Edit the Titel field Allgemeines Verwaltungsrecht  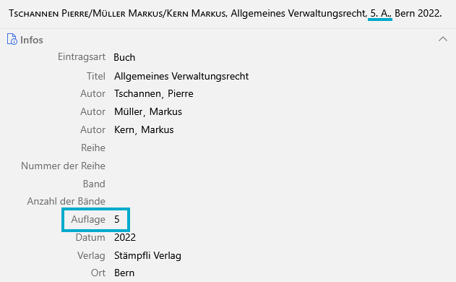181,76
